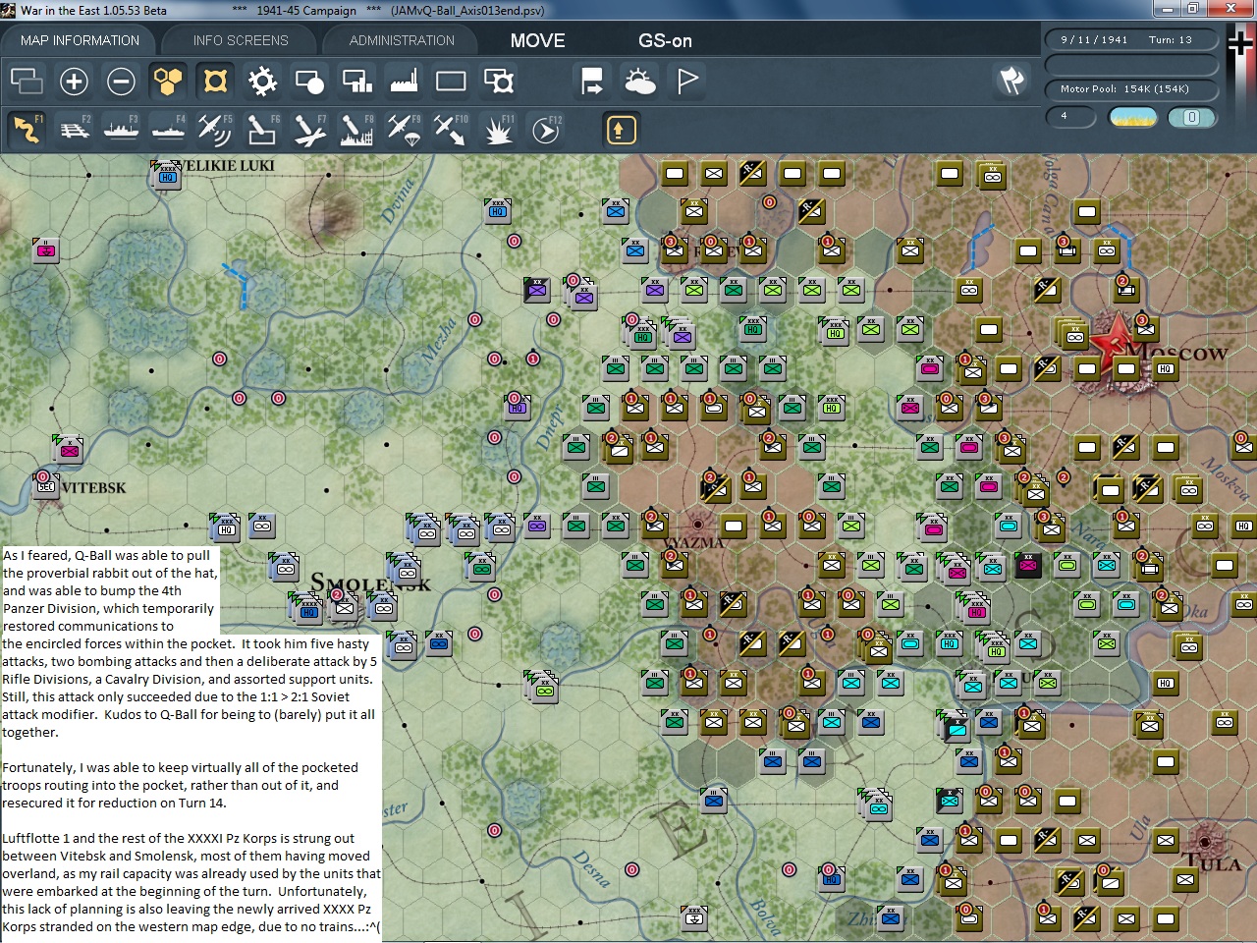Viewport: 1257px width, 943px height.
Task: Zoom out the map with minus icon
Action: (x=121, y=81)
